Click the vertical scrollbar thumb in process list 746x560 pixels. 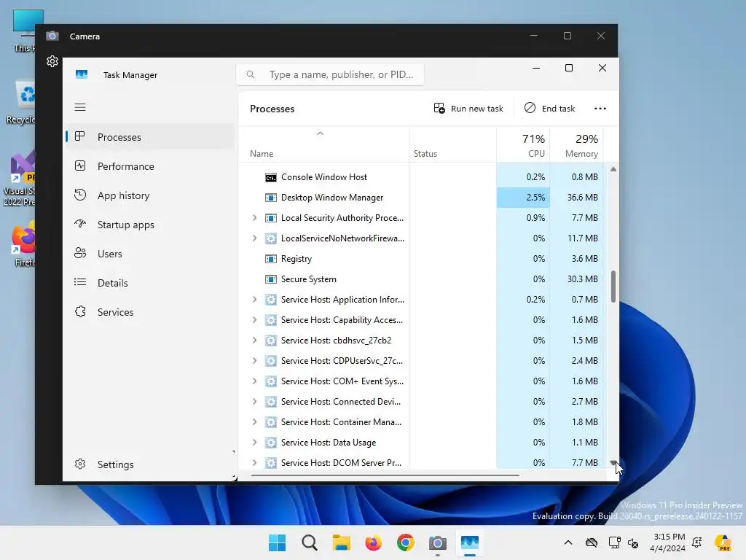pos(613,287)
